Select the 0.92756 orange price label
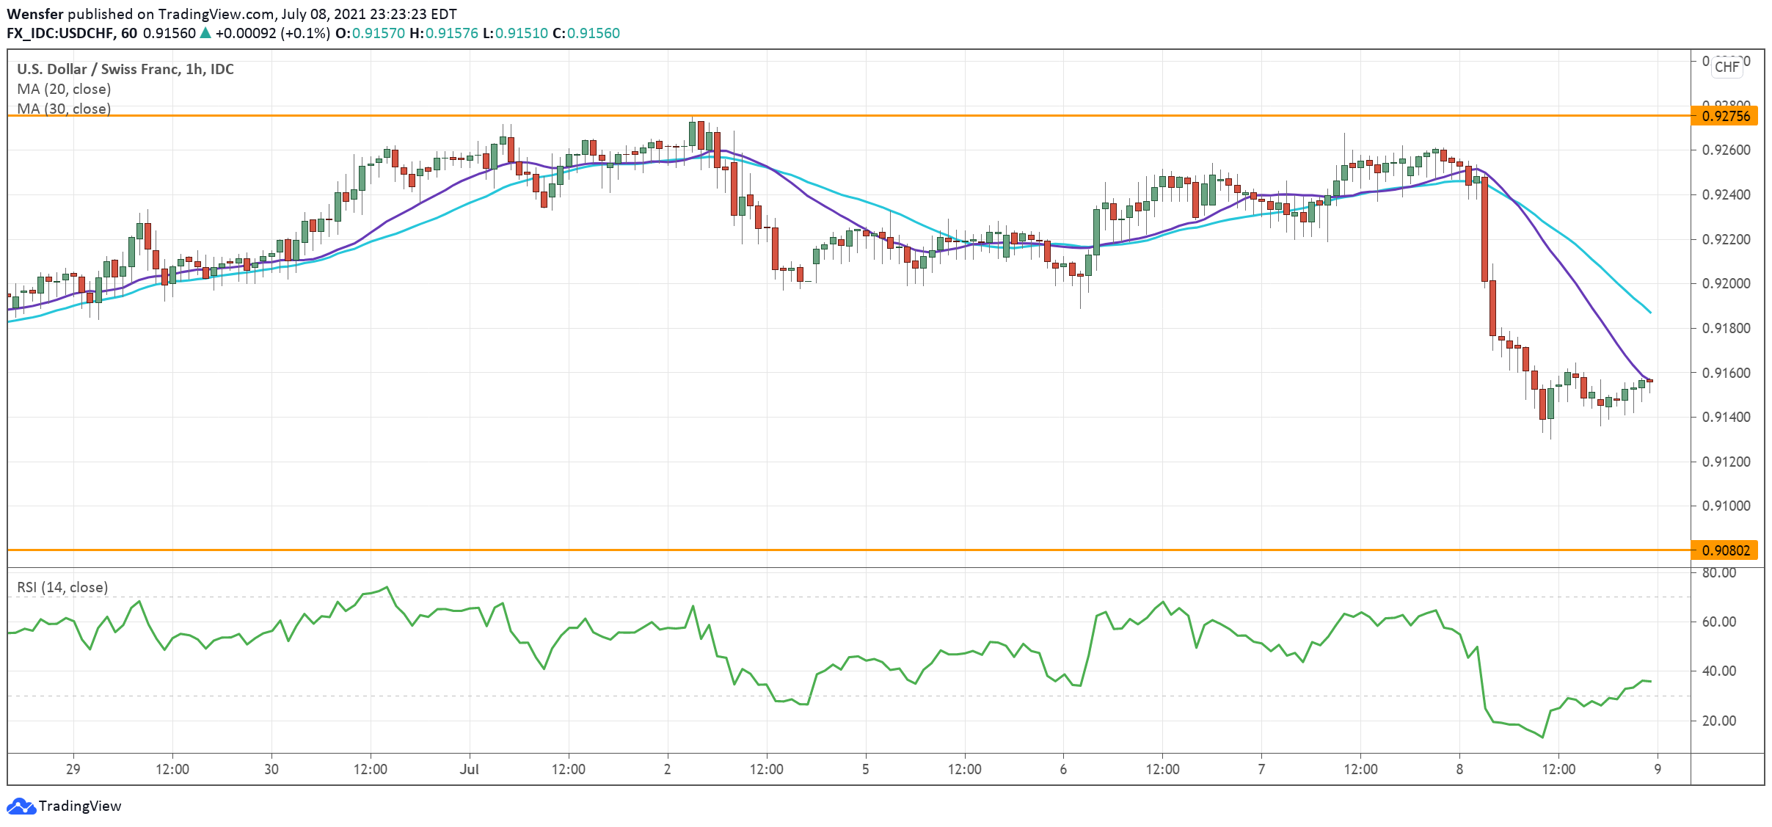Screen dimensions: 1772x827 tap(1724, 116)
